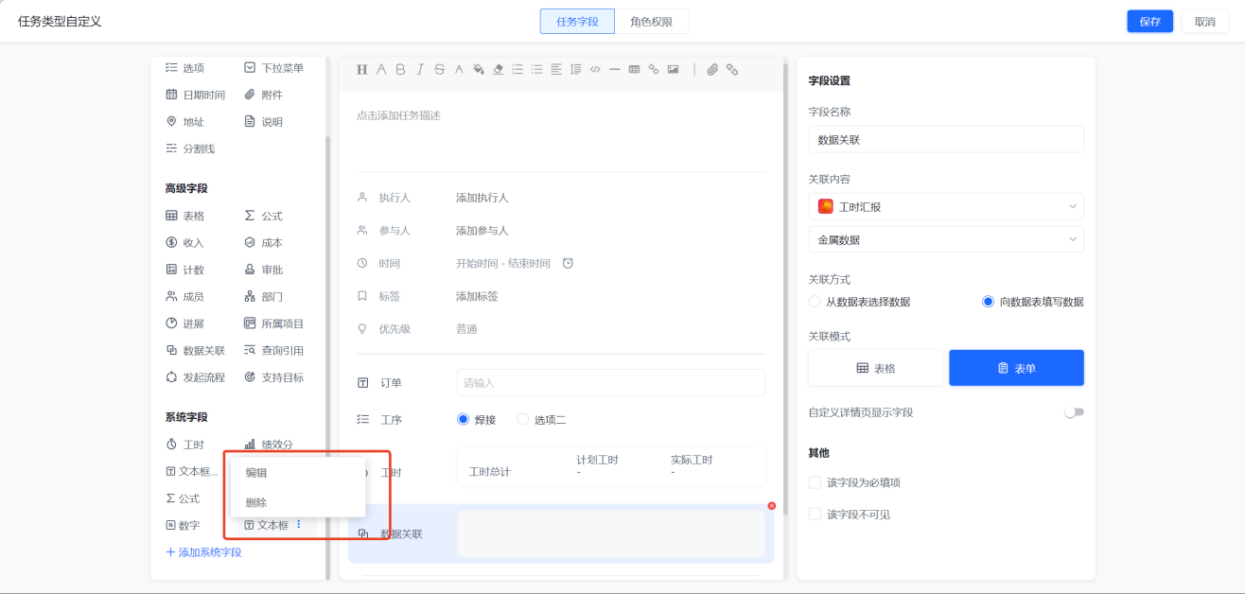This screenshot has height=594, width=1245.
Task: Apply strikethrough from editor toolbar
Action: (439, 69)
